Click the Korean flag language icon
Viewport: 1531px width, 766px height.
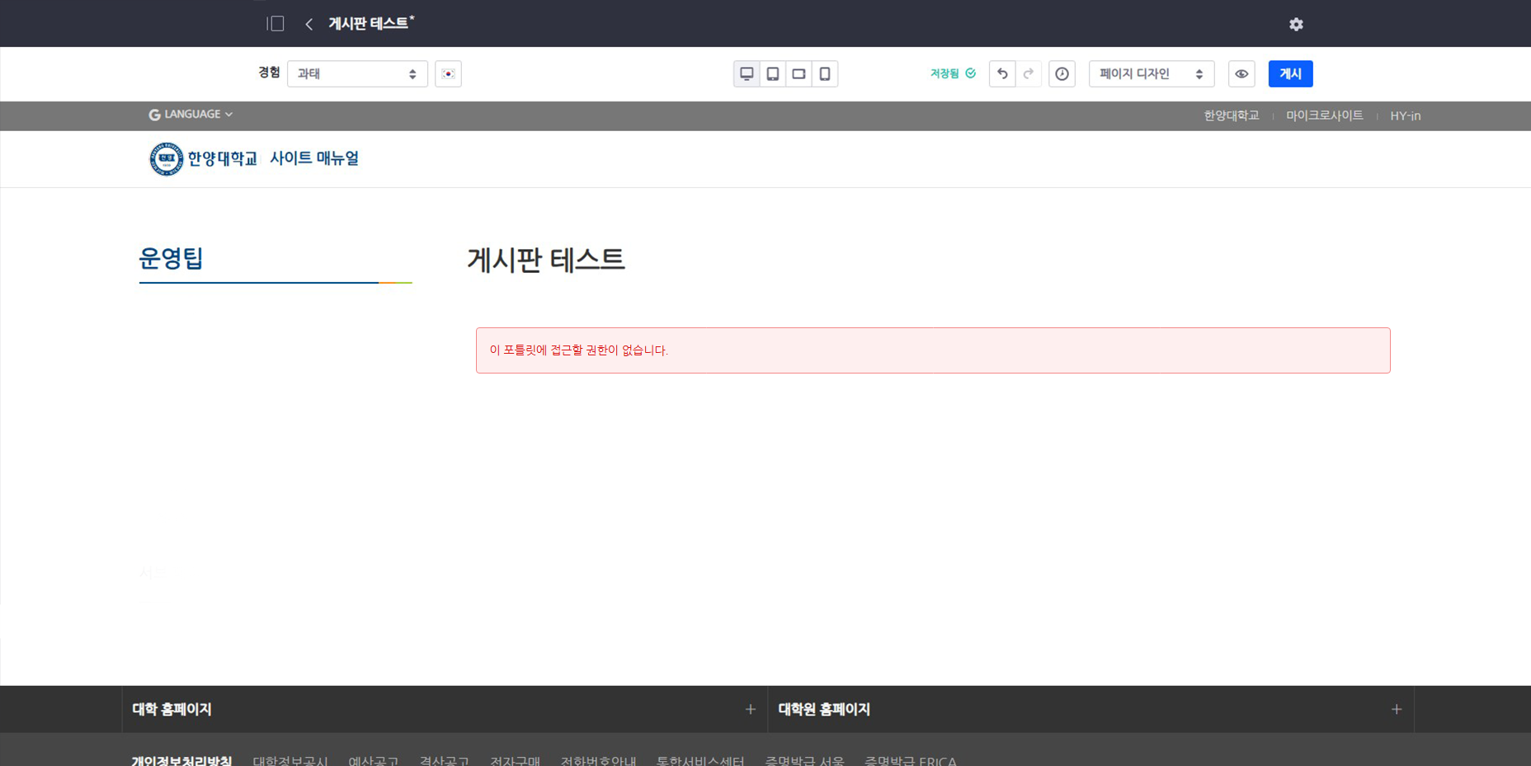[x=448, y=74]
